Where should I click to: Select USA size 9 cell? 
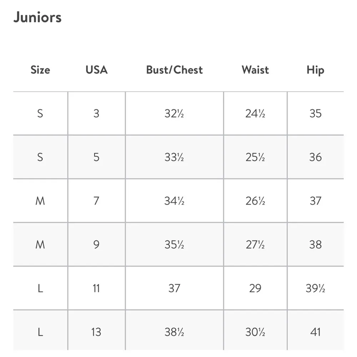pyautogui.click(x=96, y=245)
